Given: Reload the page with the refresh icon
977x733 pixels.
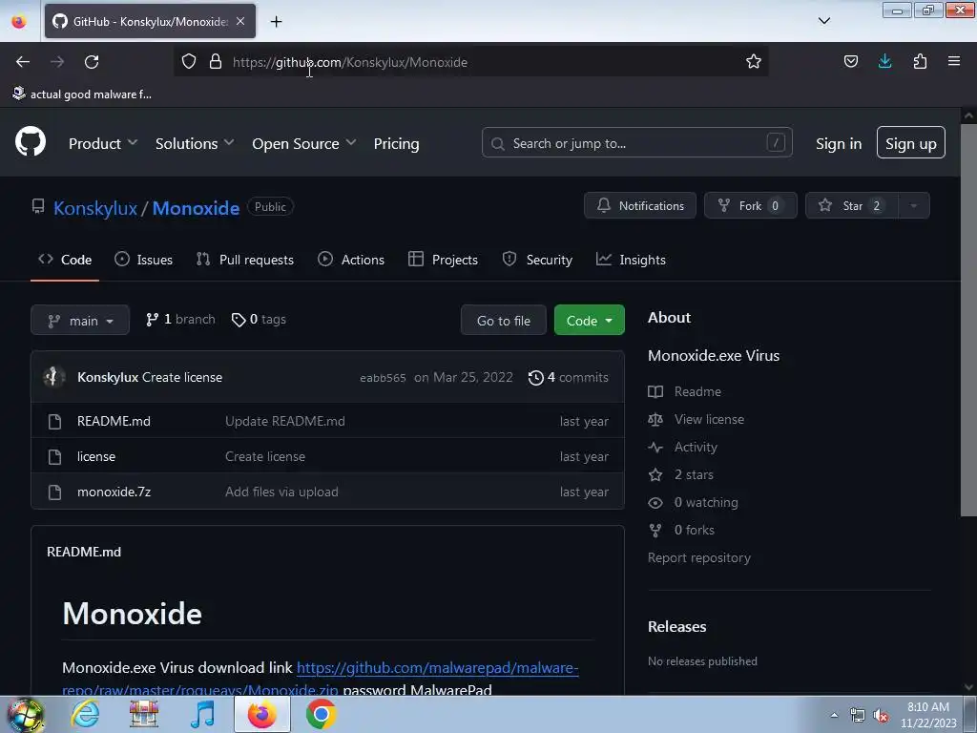Looking at the screenshot, I should point(92,62).
